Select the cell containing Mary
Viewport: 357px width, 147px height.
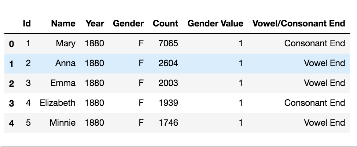coord(66,43)
